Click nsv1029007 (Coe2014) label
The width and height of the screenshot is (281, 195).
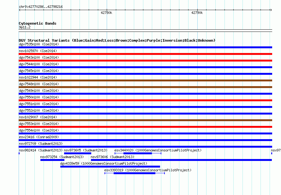[x=38, y=117]
